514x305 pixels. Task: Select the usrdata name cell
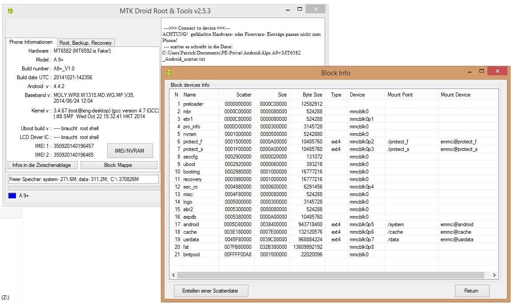click(191, 239)
